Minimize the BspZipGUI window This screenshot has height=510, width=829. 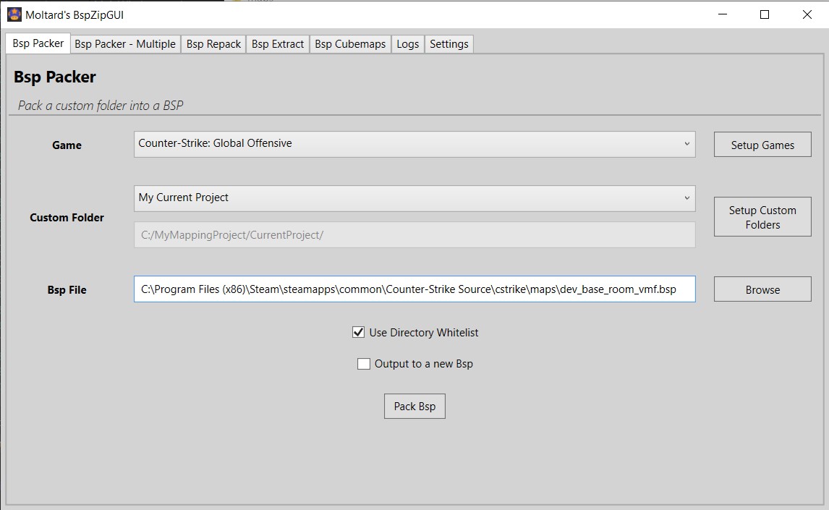click(x=723, y=14)
